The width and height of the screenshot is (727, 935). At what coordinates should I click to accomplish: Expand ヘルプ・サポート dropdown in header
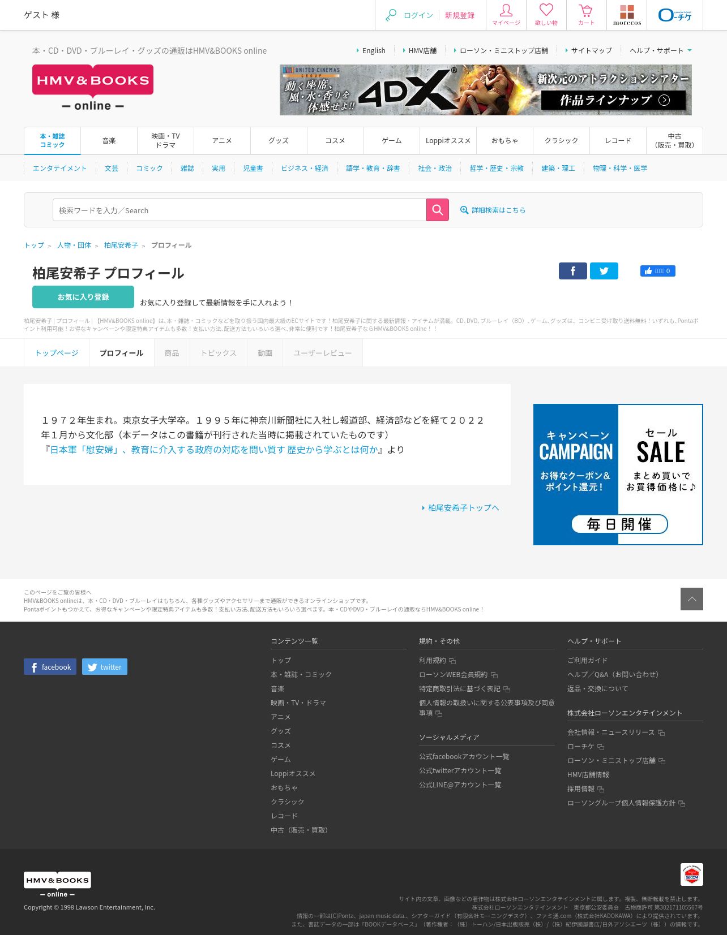(x=660, y=50)
